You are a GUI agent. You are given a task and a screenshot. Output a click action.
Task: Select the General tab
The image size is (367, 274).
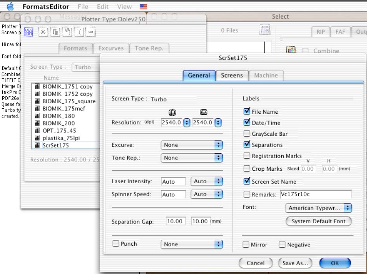199,75
